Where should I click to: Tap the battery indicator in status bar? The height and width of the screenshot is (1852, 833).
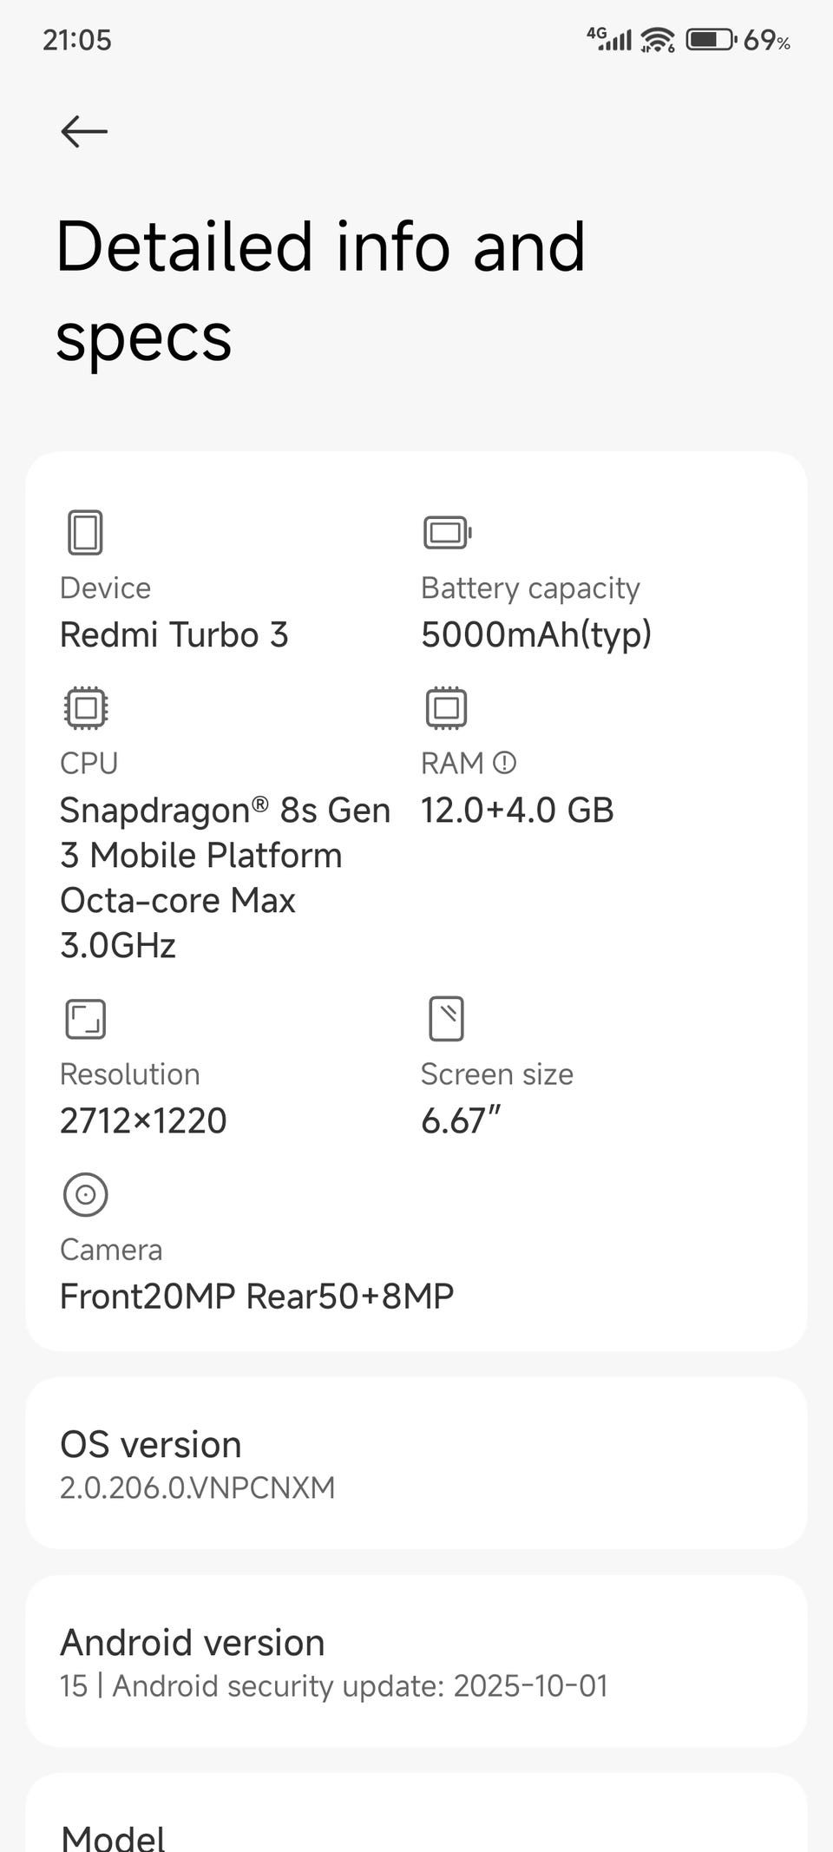coord(710,40)
